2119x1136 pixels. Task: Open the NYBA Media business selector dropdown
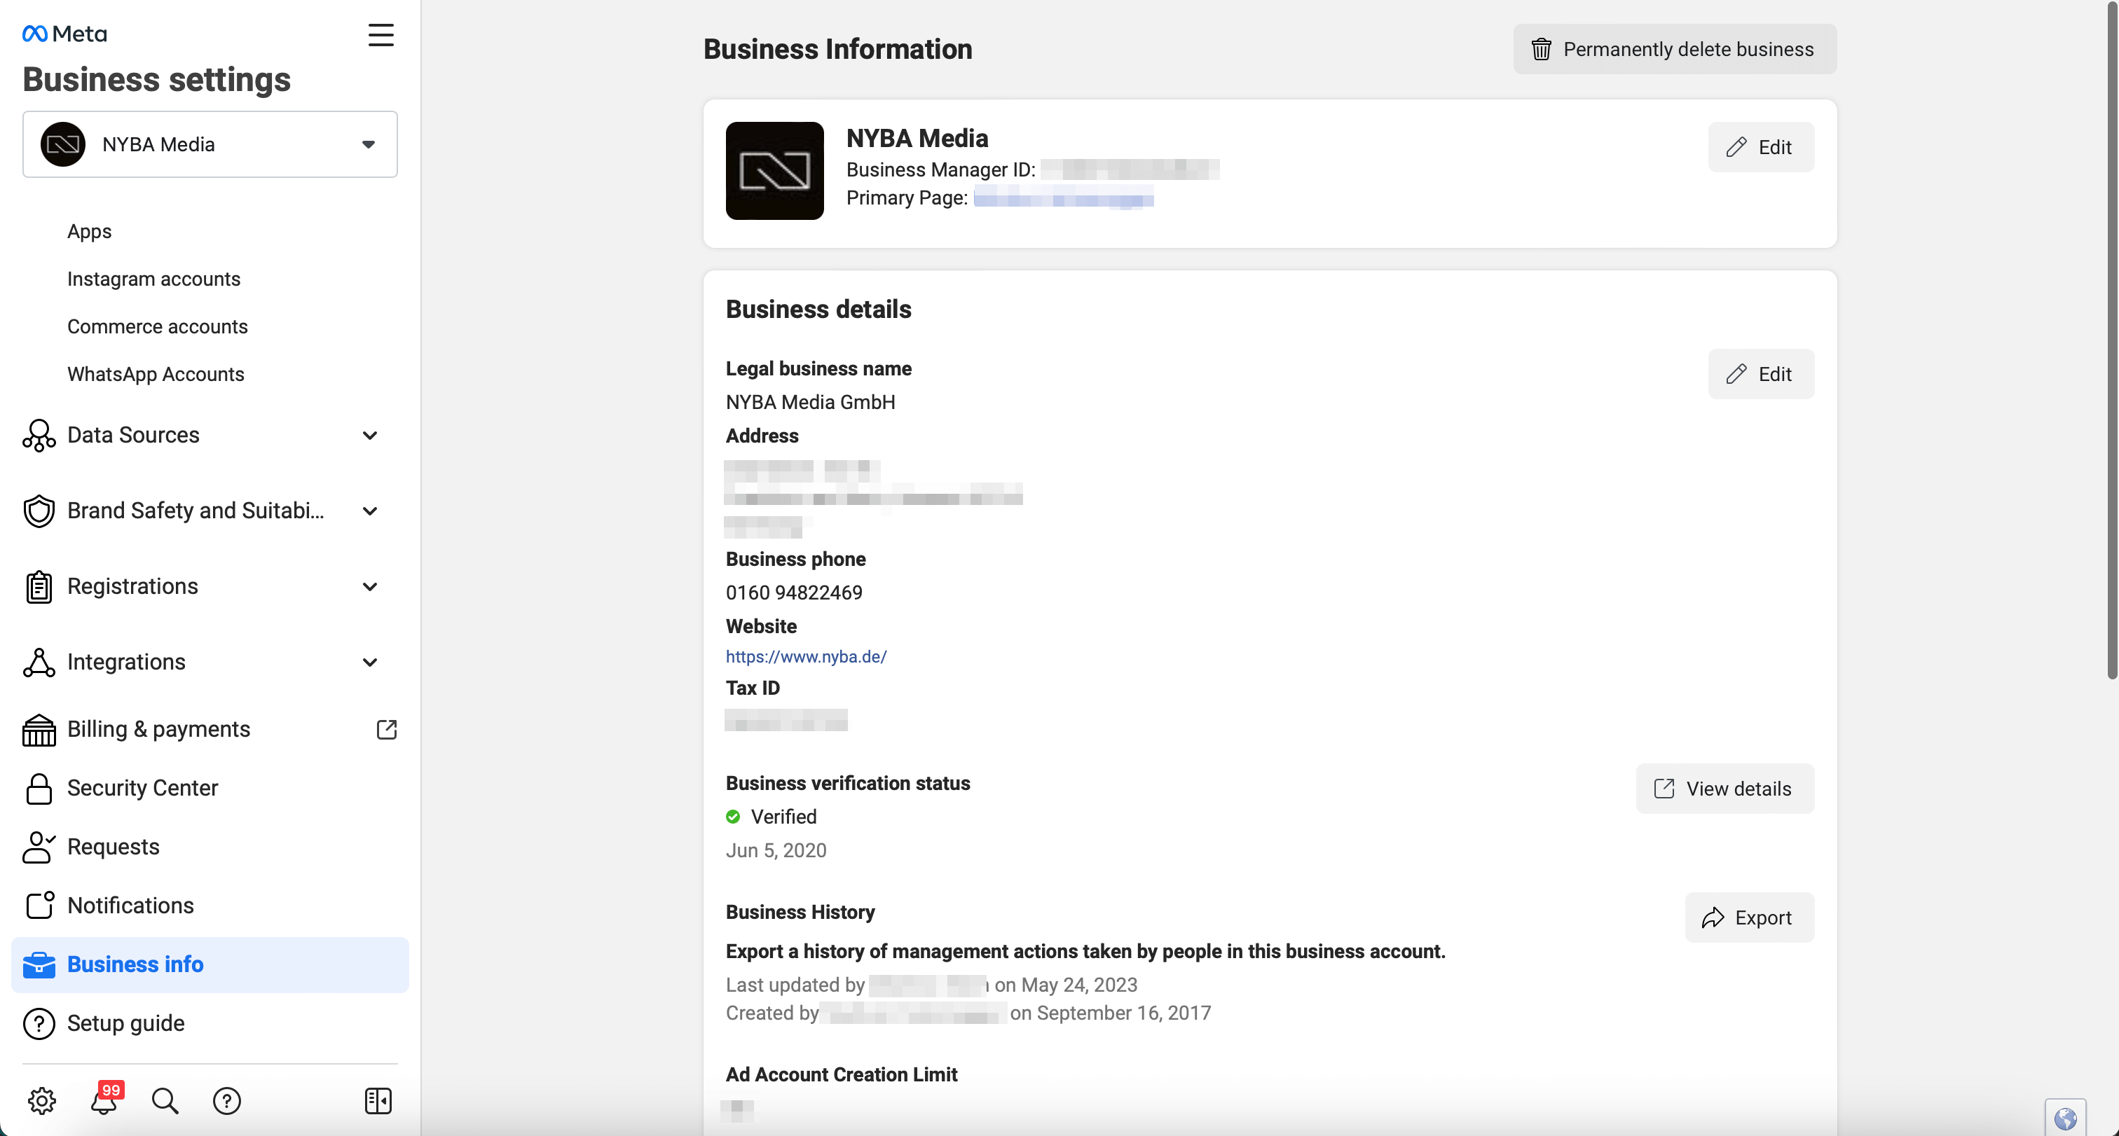[210, 145]
